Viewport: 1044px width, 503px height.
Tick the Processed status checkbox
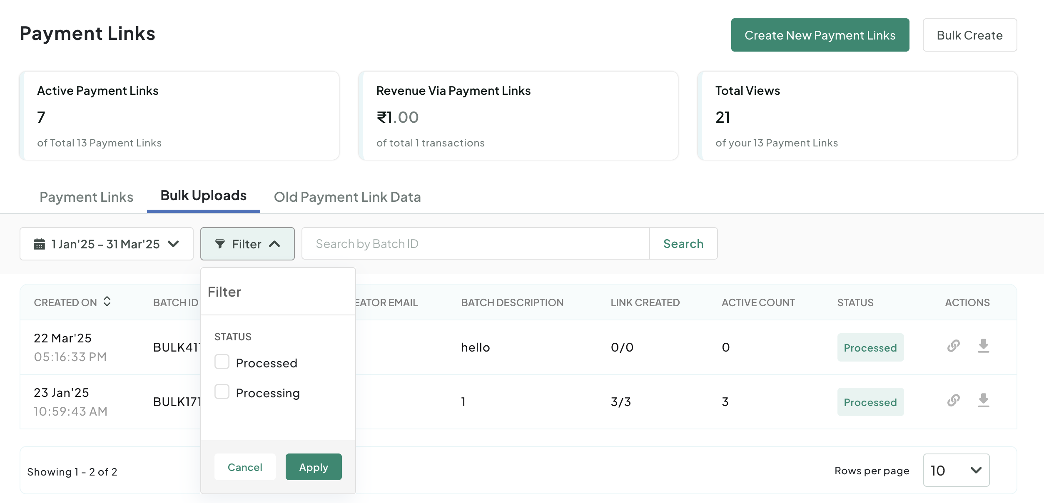click(x=222, y=362)
